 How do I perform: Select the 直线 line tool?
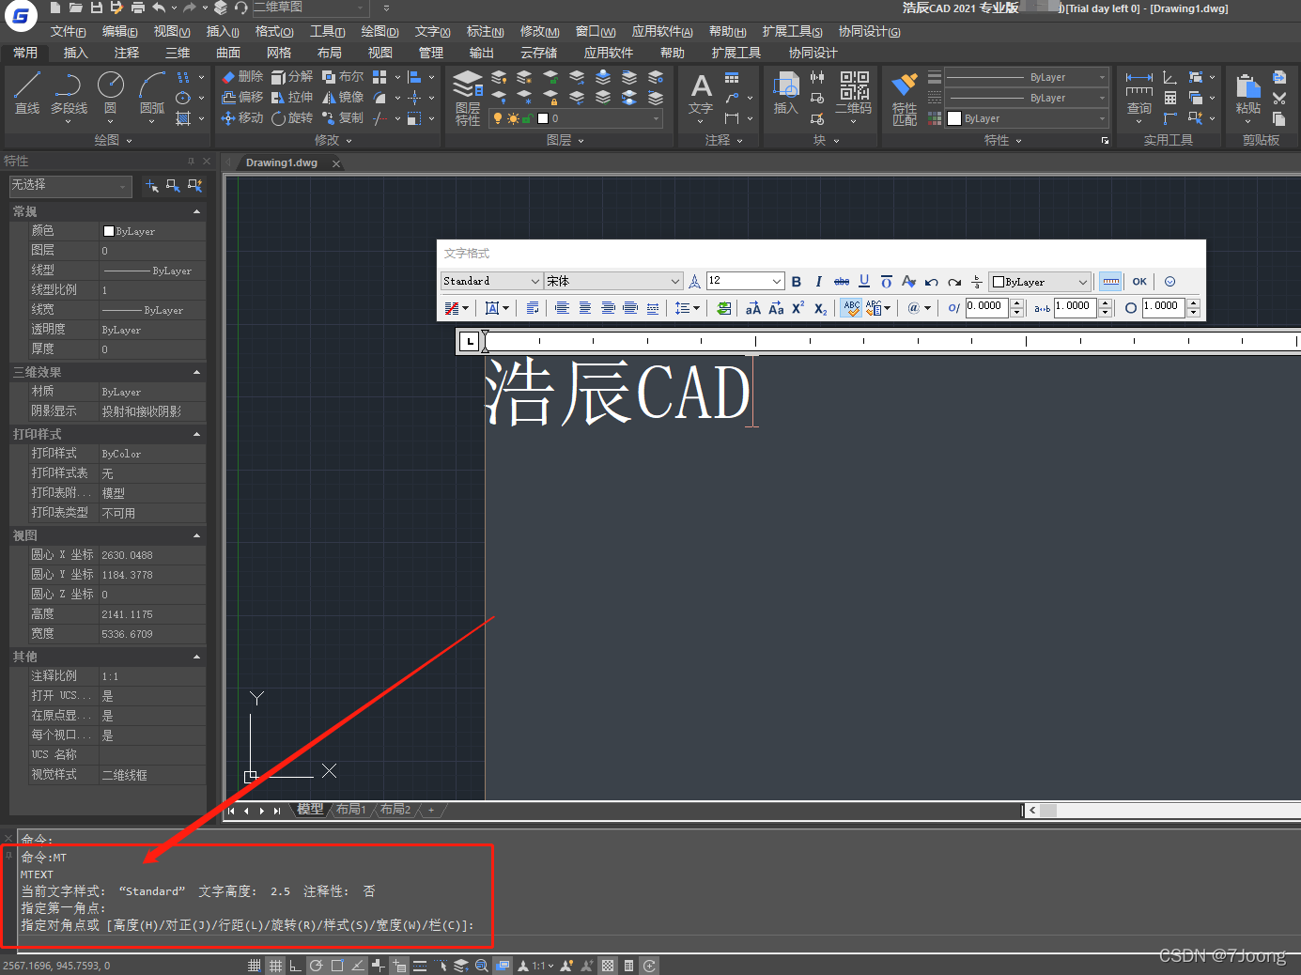click(x=27, y=93)
